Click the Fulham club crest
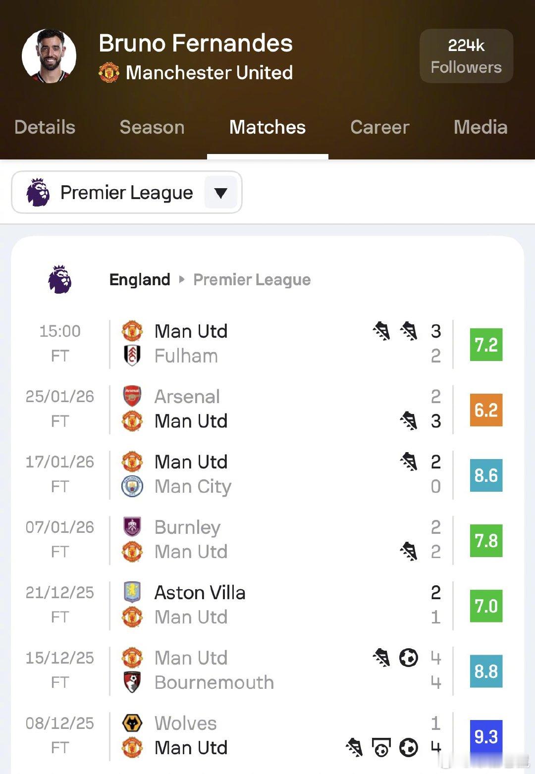Screen dimensions: 535x774 click(x=132, y=356)
